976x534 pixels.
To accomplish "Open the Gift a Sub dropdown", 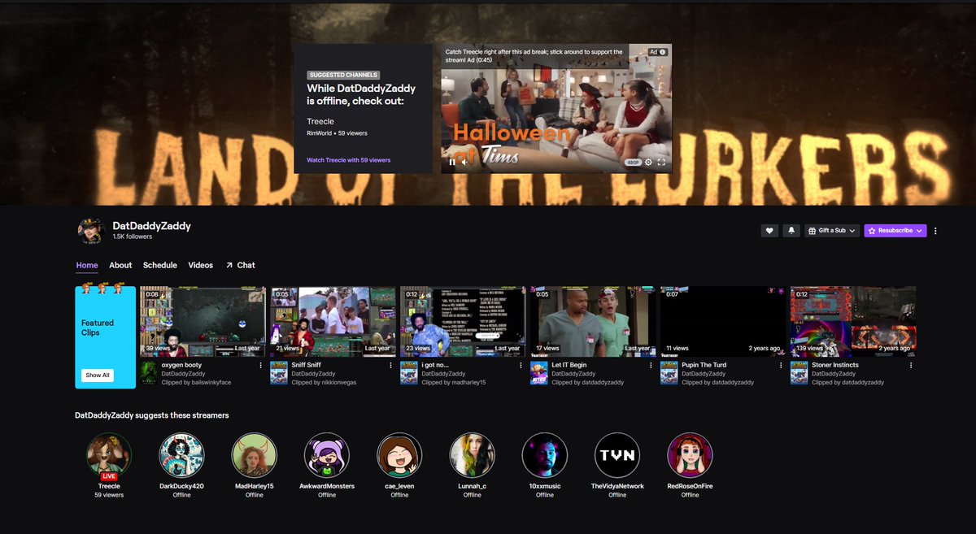I will coord(832,231).
